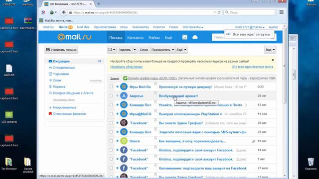Screen dimensions: 319x179
Task: Click the выход logout link
Action: tap(273, 27)
